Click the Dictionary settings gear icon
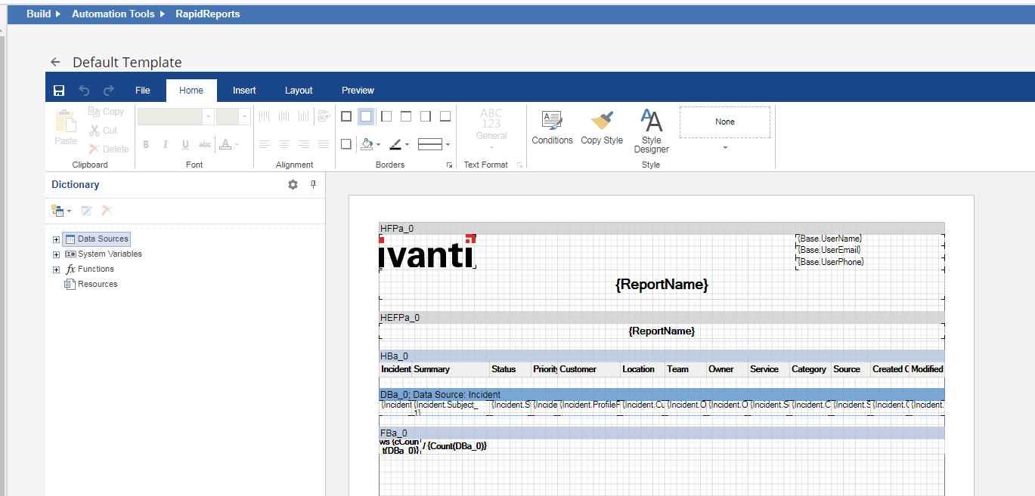The image size is (1035, 496). (x=293, y=185)
